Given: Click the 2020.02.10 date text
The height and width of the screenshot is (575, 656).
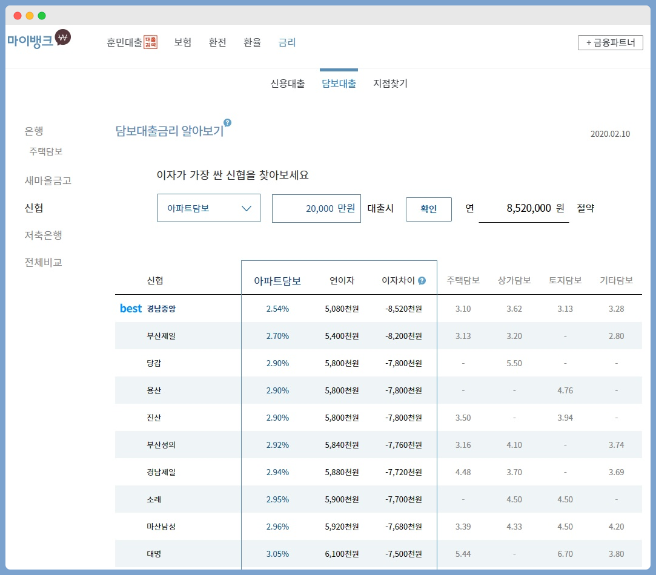Looking at the screenshot, I should tap(611, 134).
